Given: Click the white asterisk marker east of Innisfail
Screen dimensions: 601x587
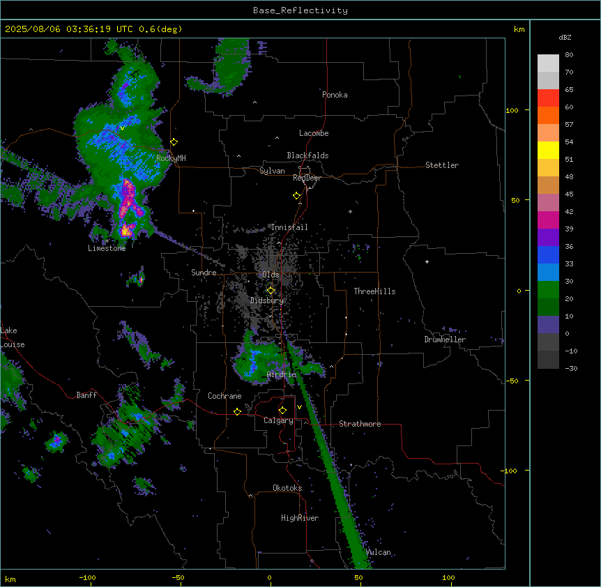Looking at the screenshot, I should pos(350,211).
